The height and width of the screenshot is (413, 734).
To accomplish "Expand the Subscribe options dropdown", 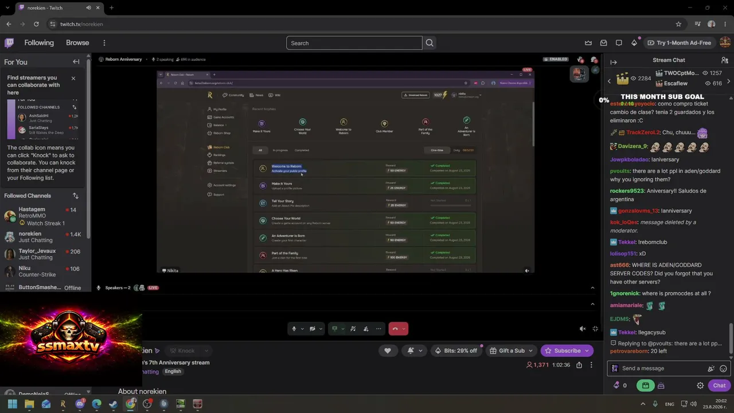I will [x=587, y=350].
